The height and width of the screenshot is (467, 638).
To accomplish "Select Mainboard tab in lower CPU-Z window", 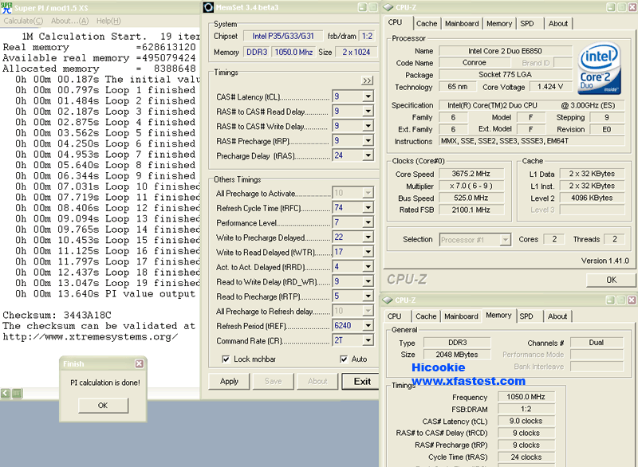I will tap(461, 316).
